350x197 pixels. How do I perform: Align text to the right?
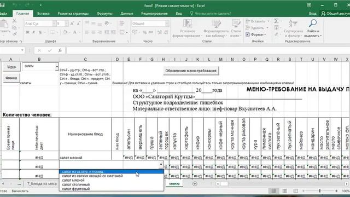[100, 32]
